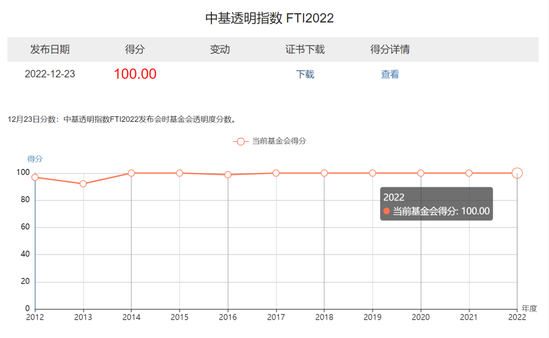Select the 2016 data point on chart
Screen dimensions: 549x338
[228, 175]
